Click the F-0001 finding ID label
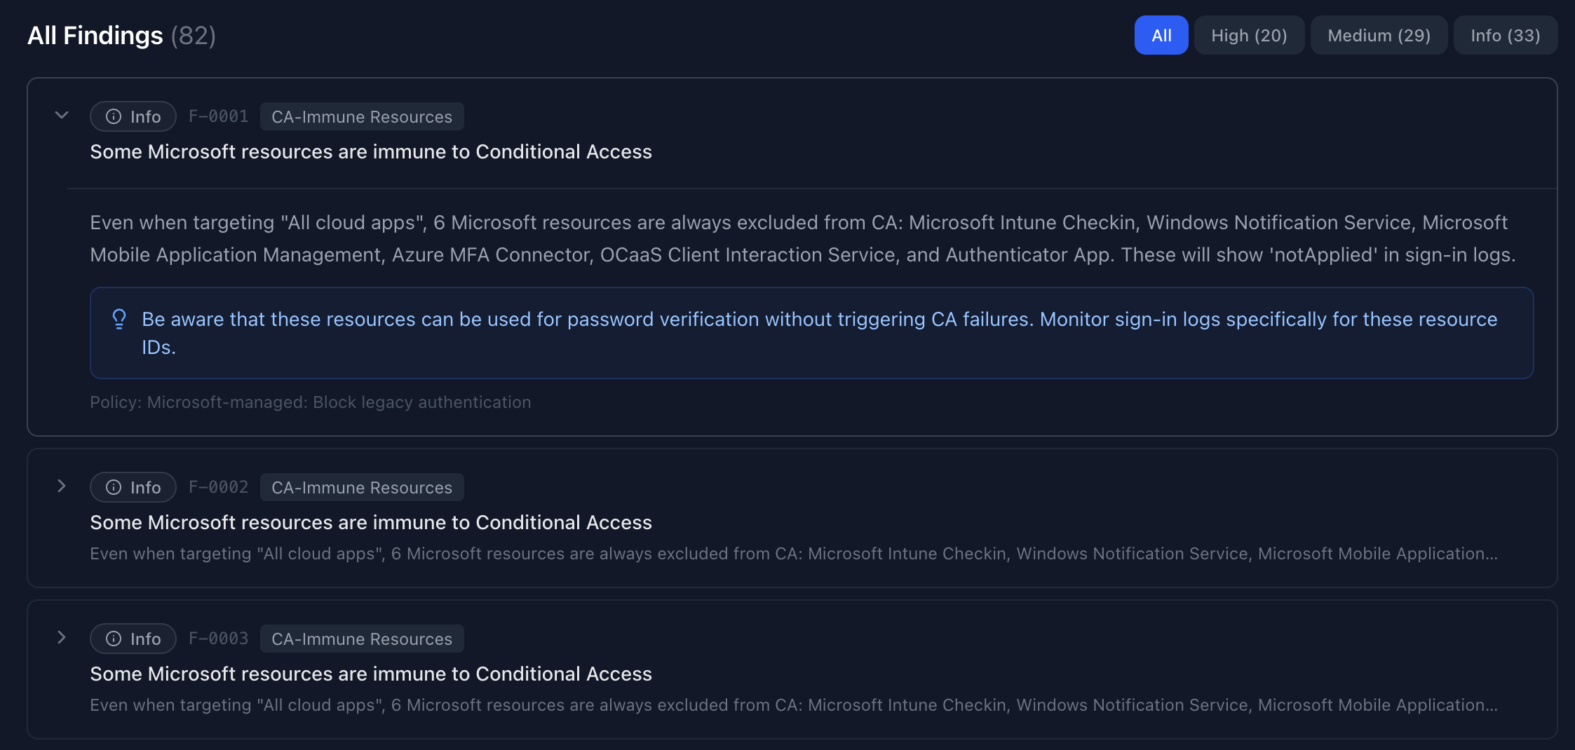The image size is (1575, 750). pyautogui.click(x=218, y=116)
